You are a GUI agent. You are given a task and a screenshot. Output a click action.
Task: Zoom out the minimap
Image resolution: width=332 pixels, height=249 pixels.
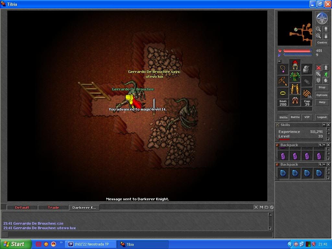point(318,29)
